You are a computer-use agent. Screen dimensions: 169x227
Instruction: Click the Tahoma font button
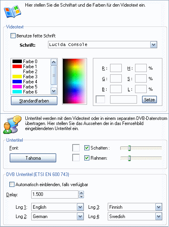33,158
